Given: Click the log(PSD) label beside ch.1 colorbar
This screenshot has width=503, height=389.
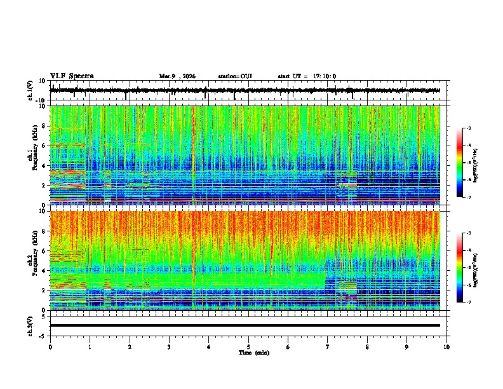Looking at the screenshot, I should (x=476, y=166).
